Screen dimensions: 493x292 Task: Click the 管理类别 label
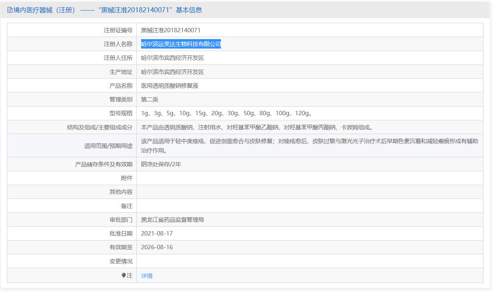pyautogui.click(x=121, y=100)
